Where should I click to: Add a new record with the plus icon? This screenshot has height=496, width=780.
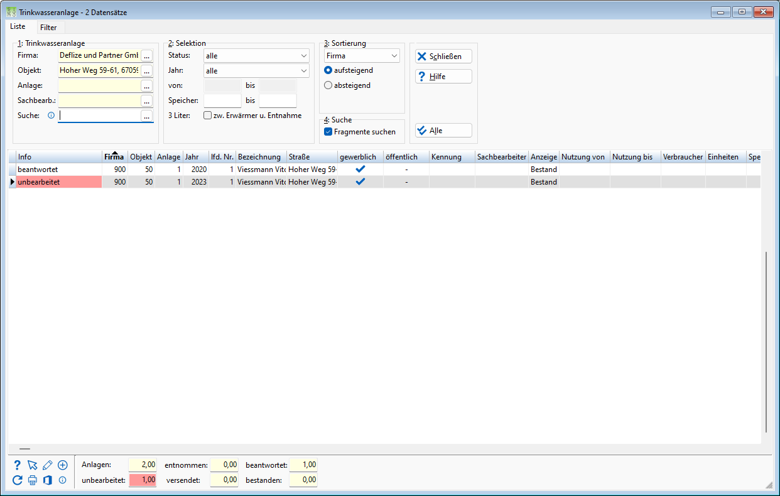(63, 465)
